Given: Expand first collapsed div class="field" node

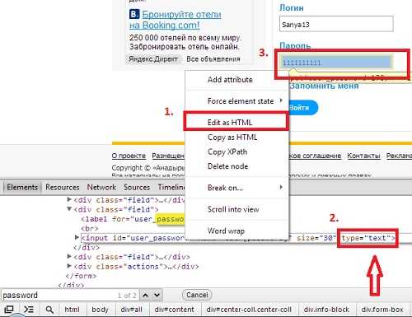Looking at the screenshot, I should click(x=69, y=199).
